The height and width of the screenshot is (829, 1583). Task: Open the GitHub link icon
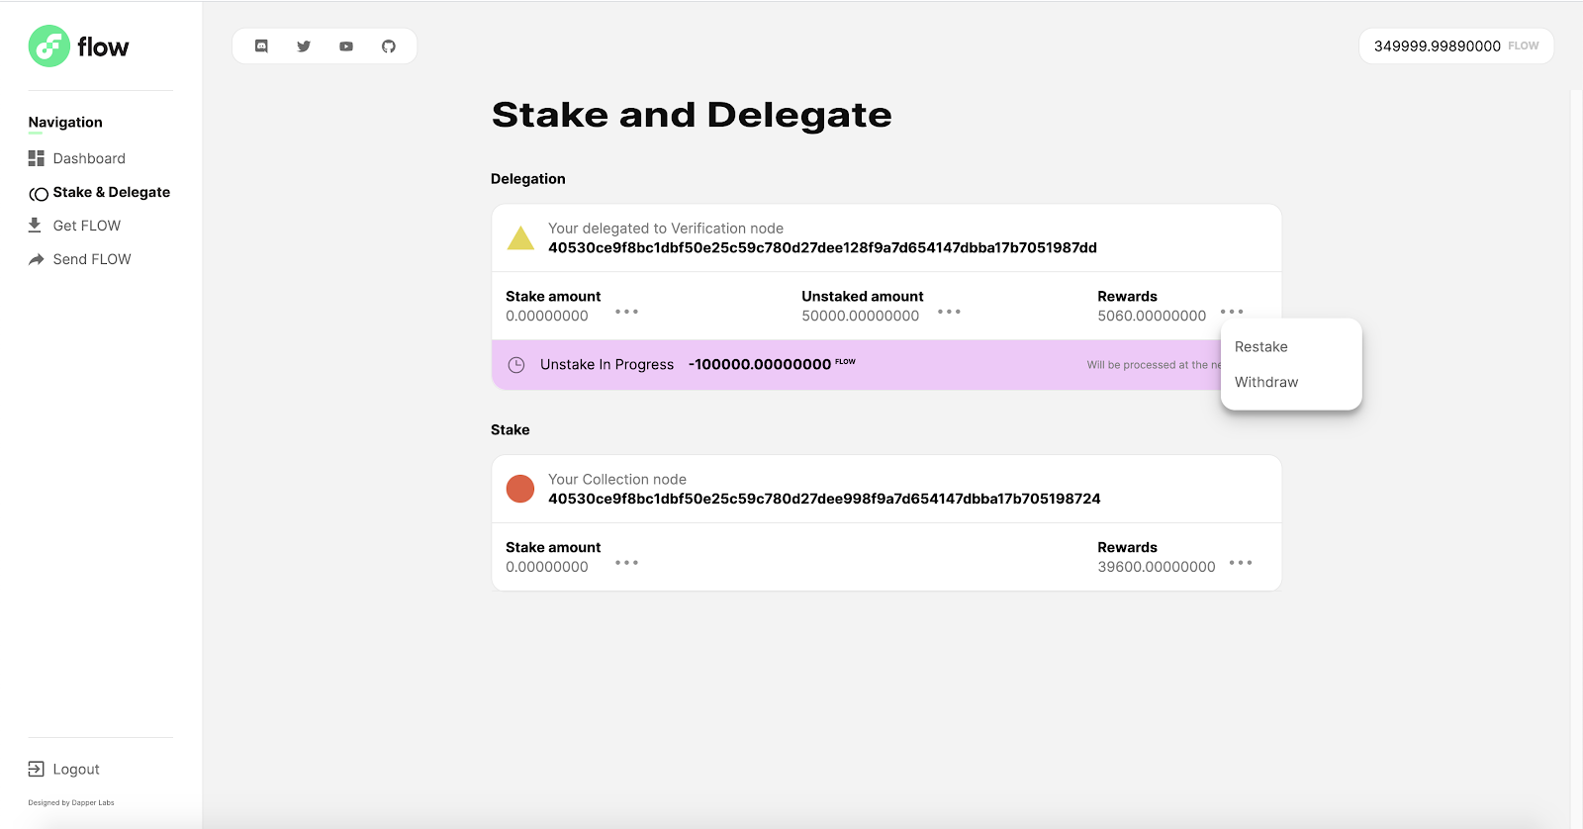coord(389,46)
